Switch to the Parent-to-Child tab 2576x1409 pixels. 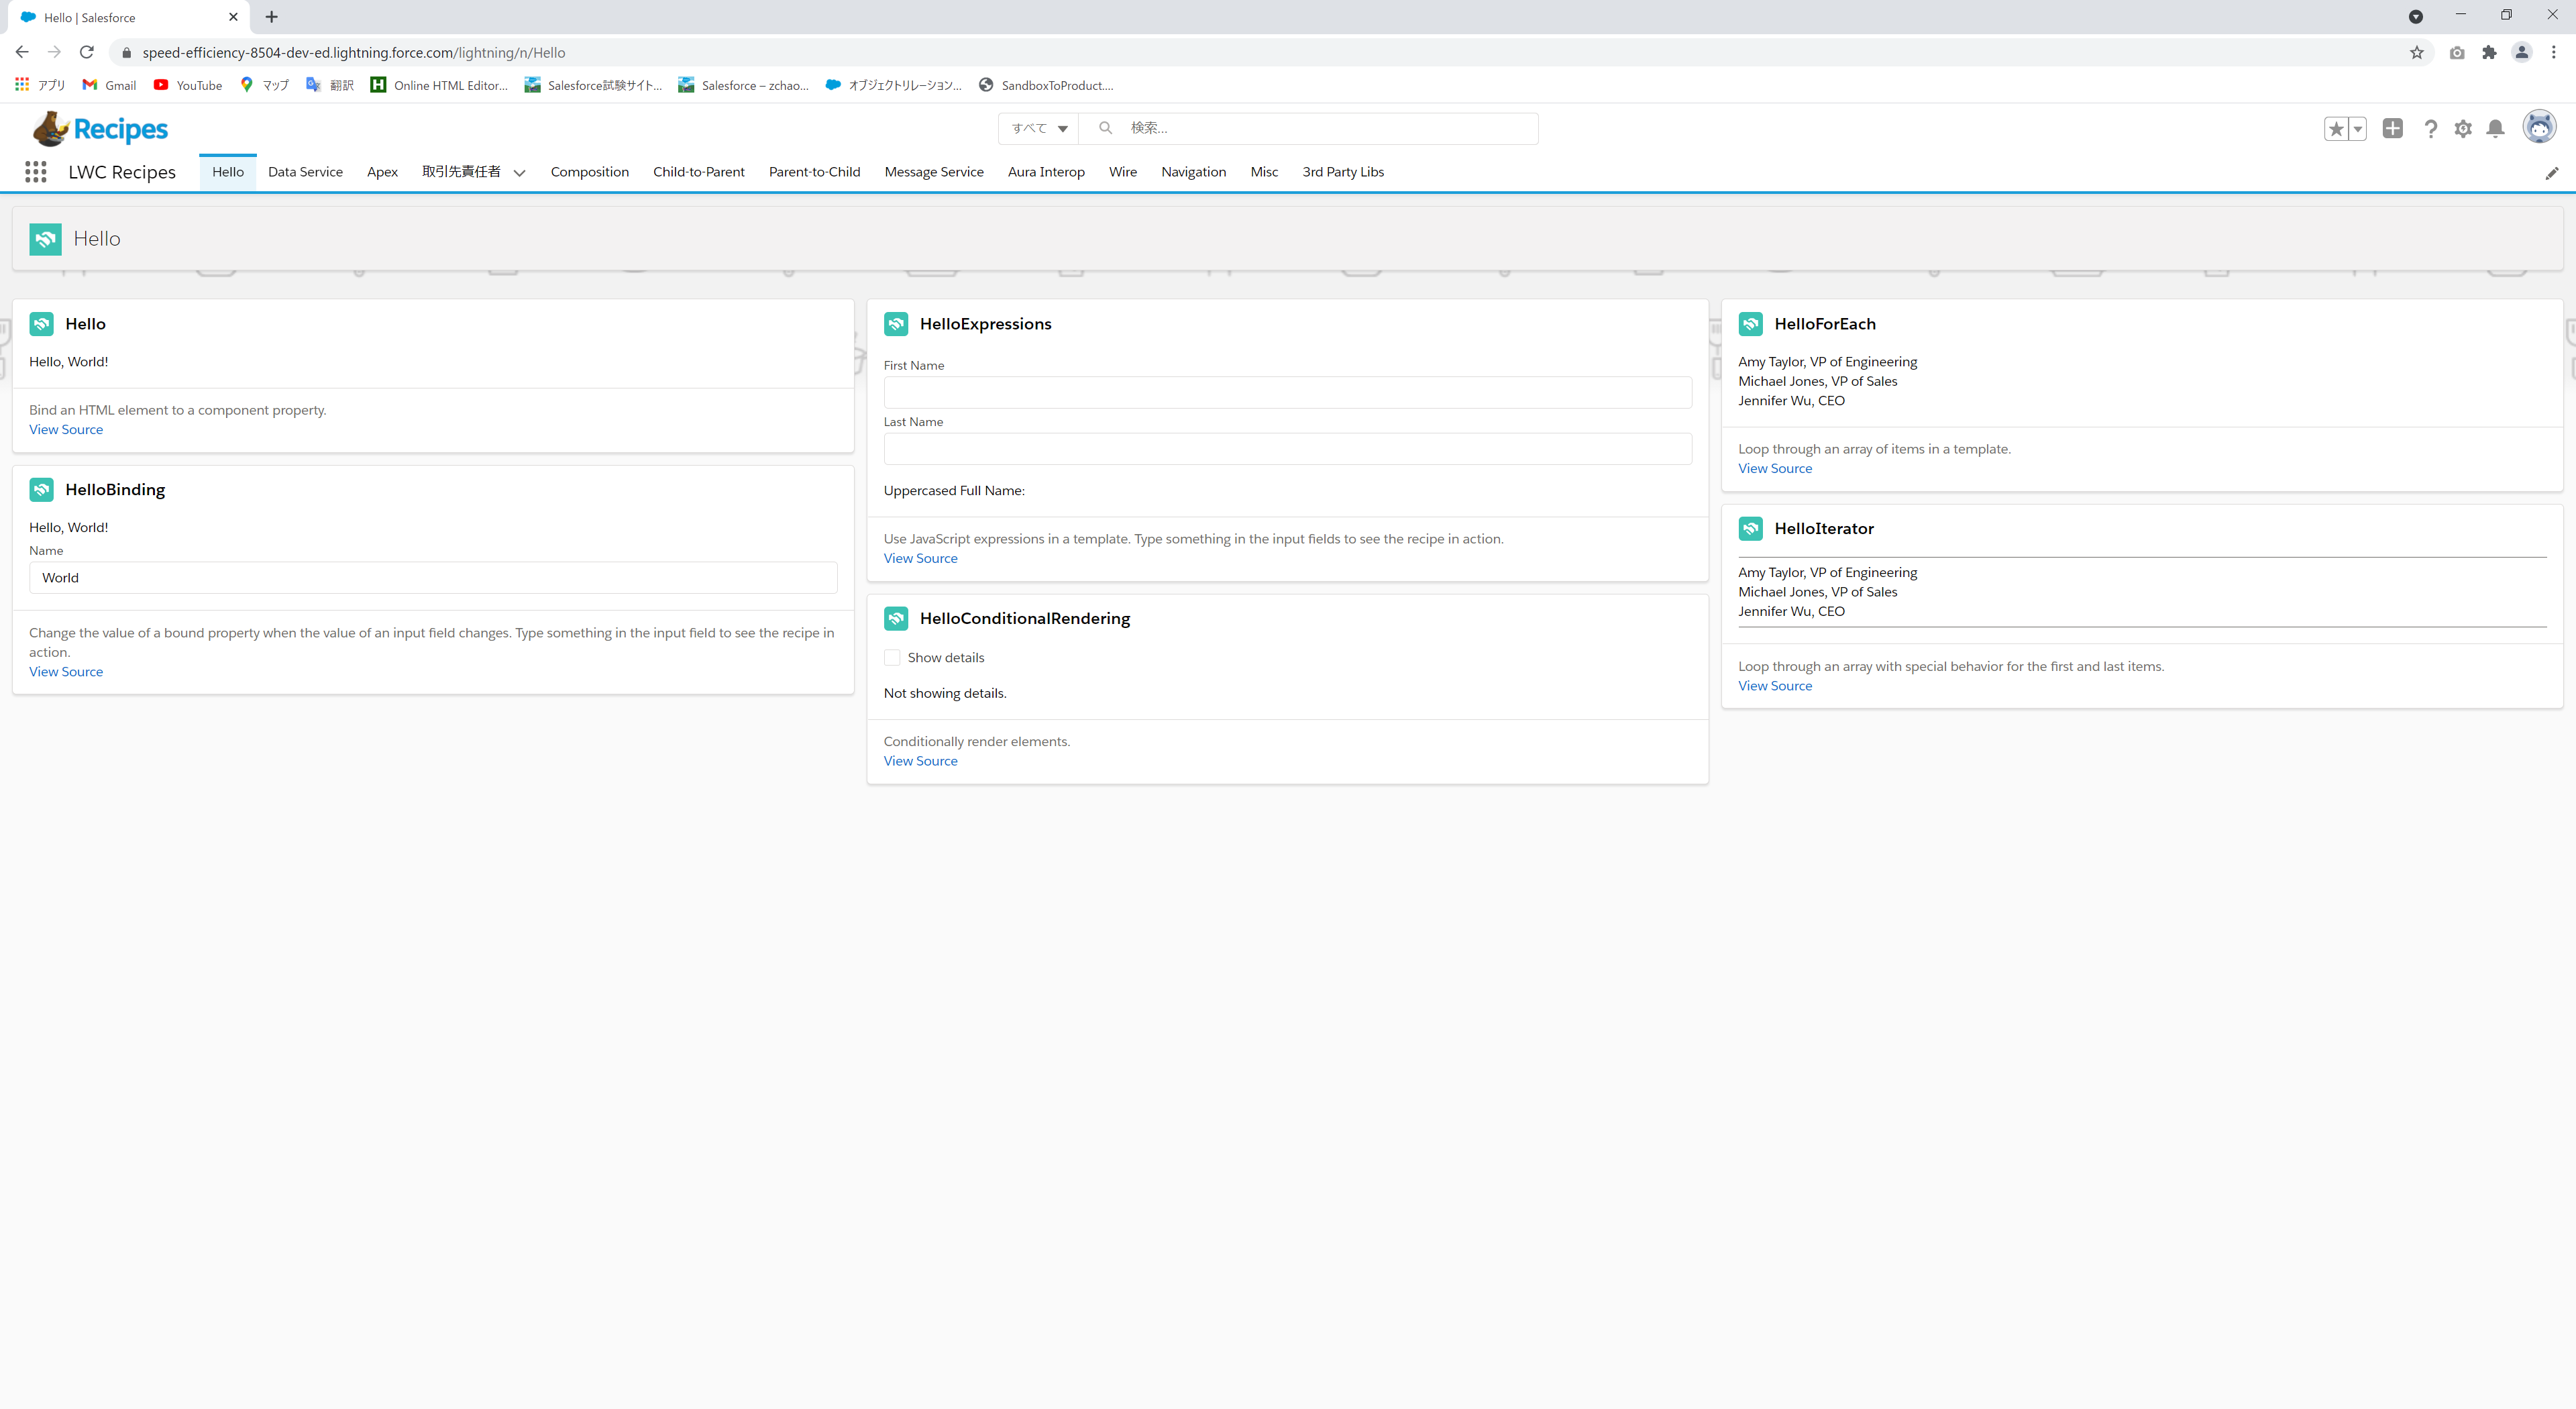814,172
